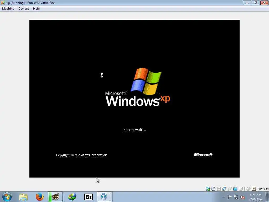The height and width of the screenshot is (202, 269).
Task: Minimize the VirtualBox window
Action: 247,3
